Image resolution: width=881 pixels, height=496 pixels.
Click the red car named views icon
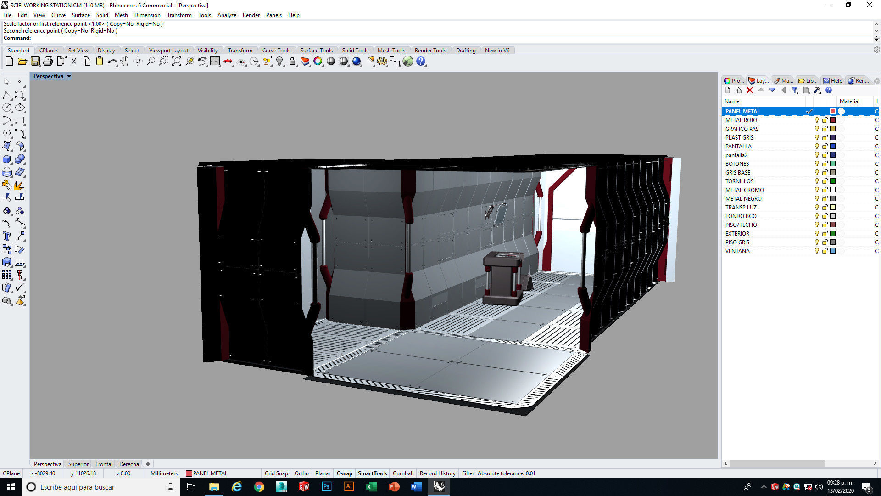click(228, 61)
